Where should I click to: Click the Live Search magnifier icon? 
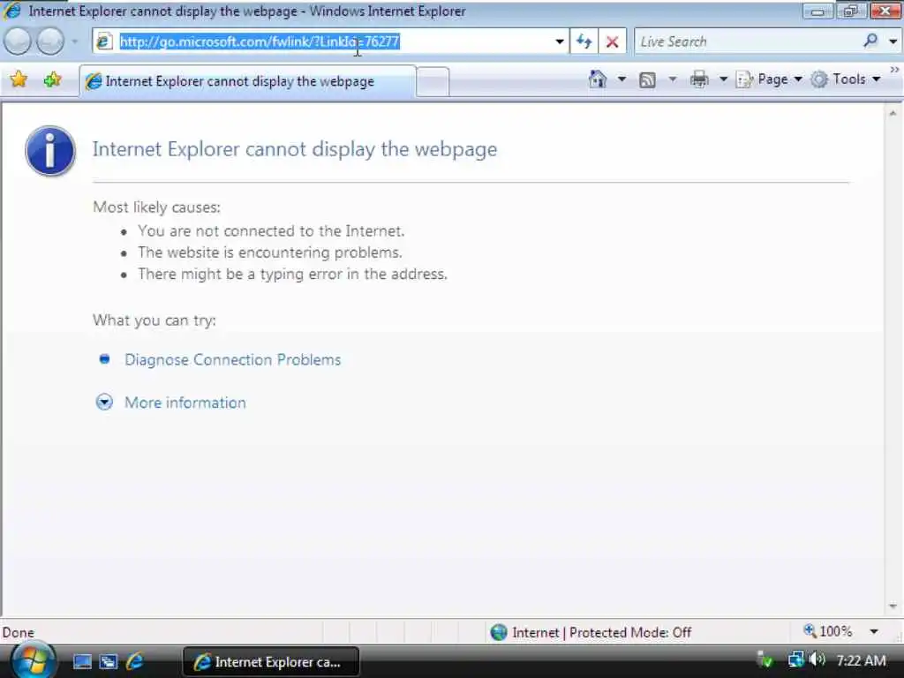pos(870,41)
